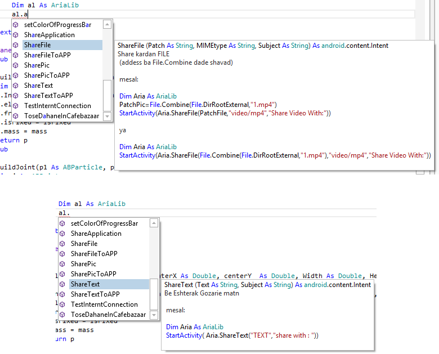Click the icon beside ShareFileToAPP in the bottom list
Screen dimensions: 439x354
[x=62, y=254]
